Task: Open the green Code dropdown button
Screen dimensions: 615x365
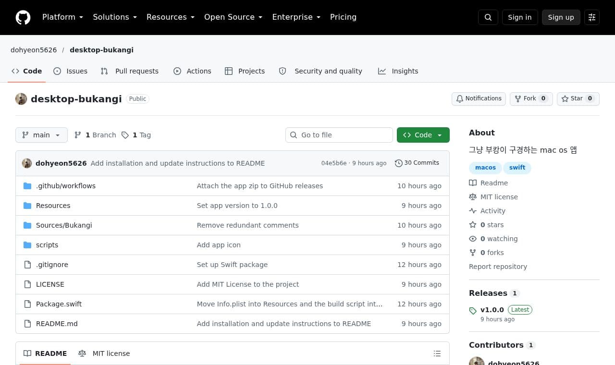Action: [423, 135]
